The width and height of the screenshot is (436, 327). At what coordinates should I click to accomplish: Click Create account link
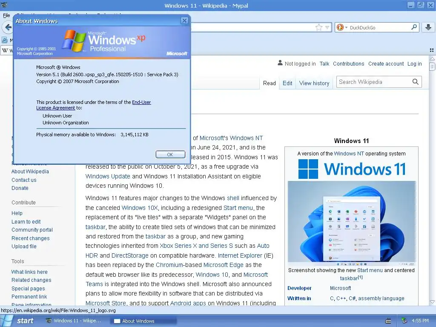click(x=386, y=64)
